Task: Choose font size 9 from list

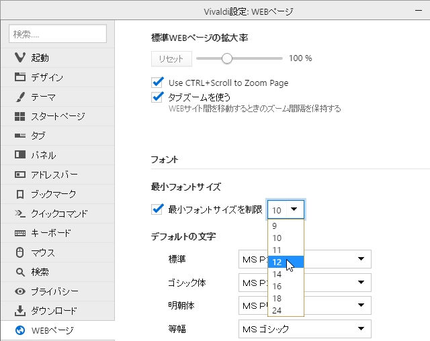Action: pyautogui.click(x=286, y=226)
